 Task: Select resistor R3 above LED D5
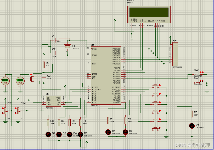pos(59,123)
